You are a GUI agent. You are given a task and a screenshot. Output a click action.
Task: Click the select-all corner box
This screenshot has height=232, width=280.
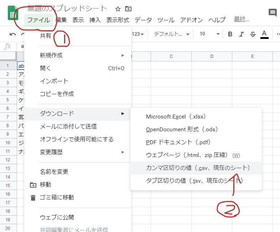pos(8,56)
